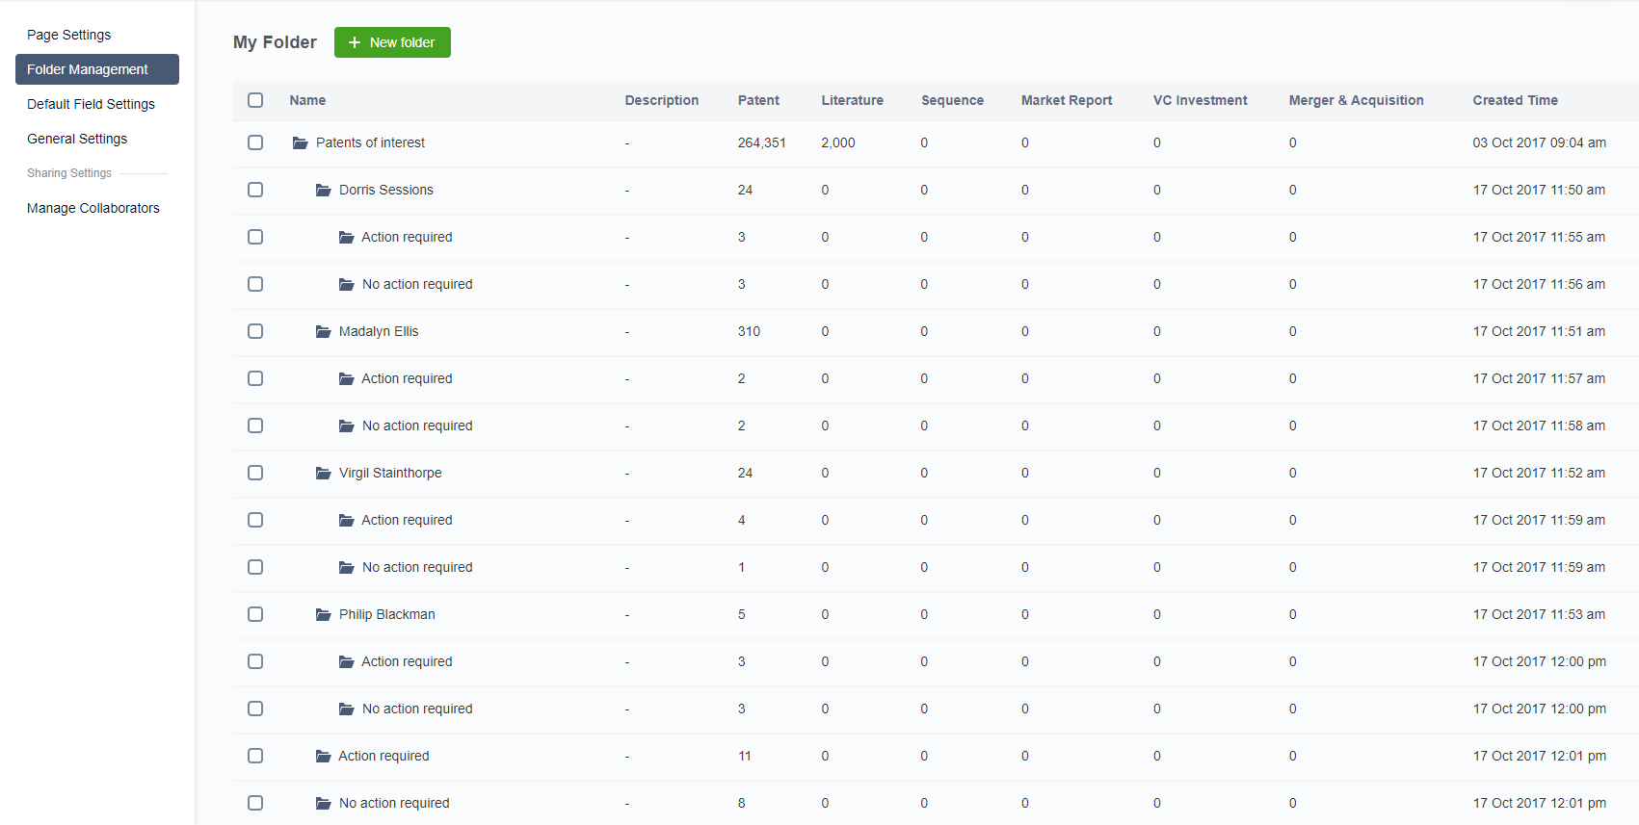The height and width of the screenshot is (825, 1639).
Task: Click folder icon of No action required under Philip Blackman
Action: (x=347, y=709)
